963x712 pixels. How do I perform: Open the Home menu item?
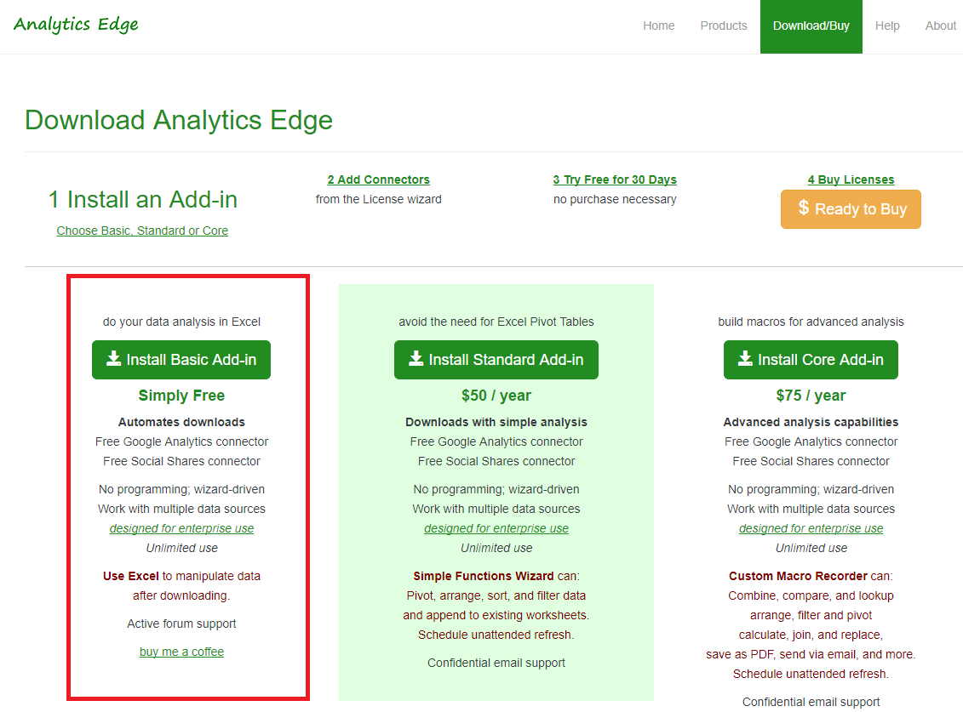click(x=658, y=26)
